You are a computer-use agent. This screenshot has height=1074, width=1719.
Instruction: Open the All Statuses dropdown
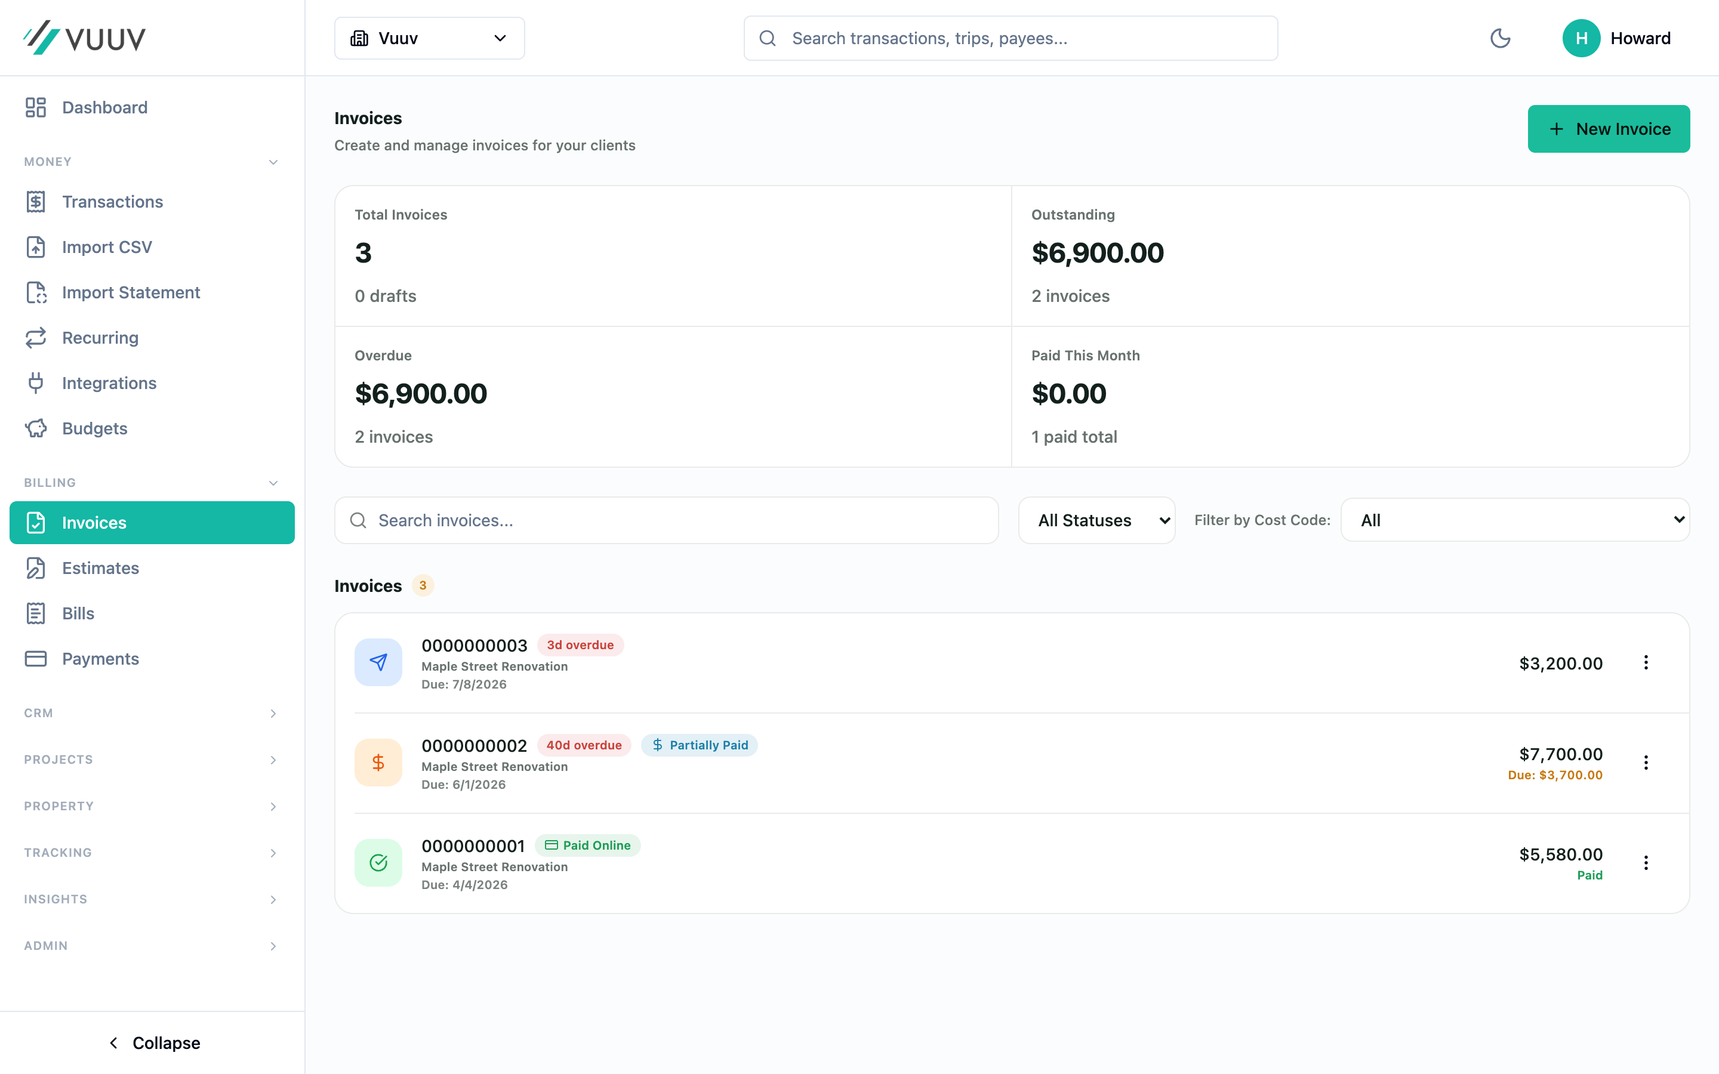click(x=1096, y=521)
